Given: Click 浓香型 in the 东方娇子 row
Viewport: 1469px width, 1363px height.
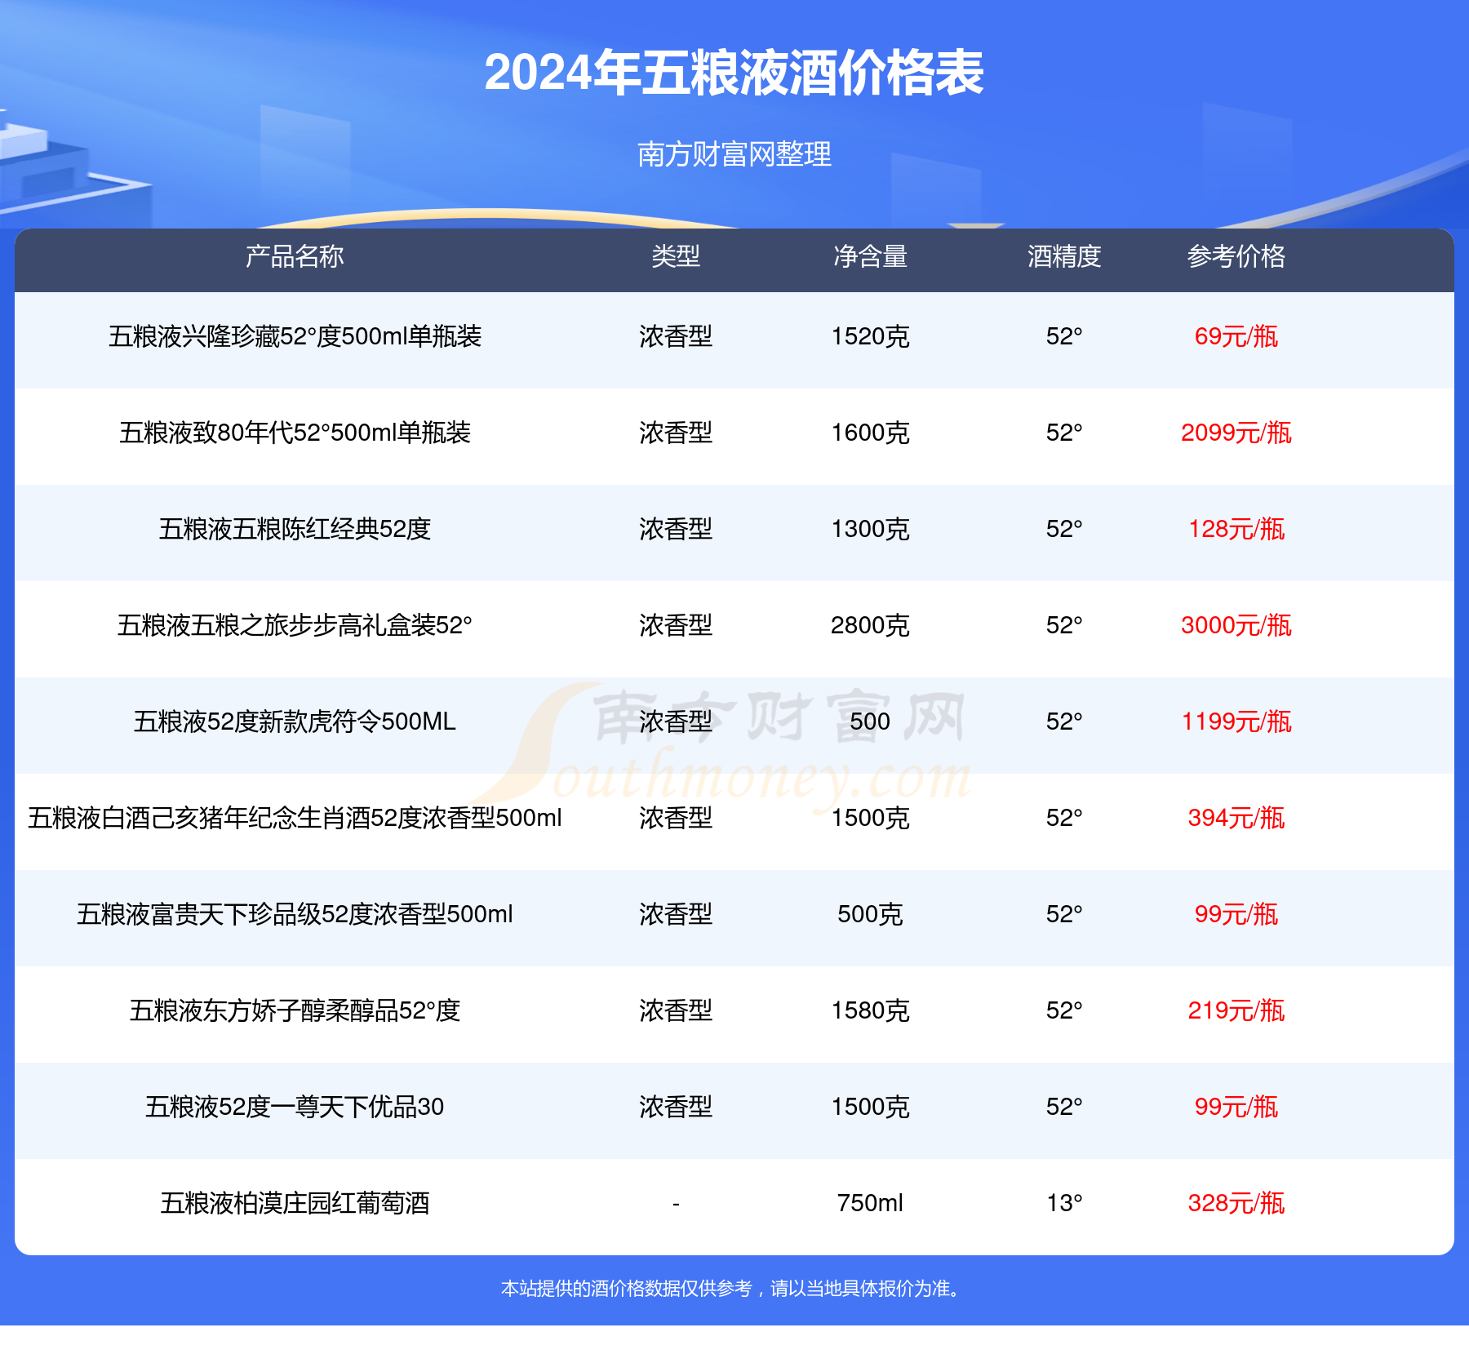Looking at the screenshot, I should [676, 1010].
